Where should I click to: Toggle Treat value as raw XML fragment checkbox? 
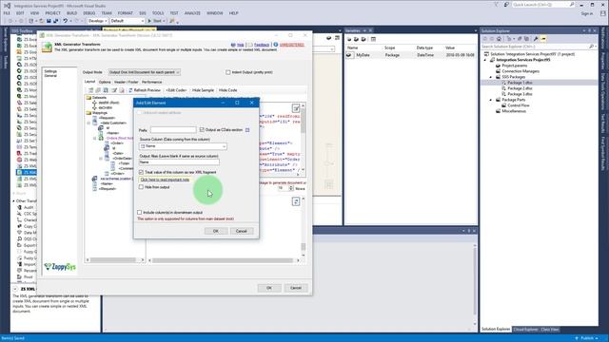pos(142,172)
